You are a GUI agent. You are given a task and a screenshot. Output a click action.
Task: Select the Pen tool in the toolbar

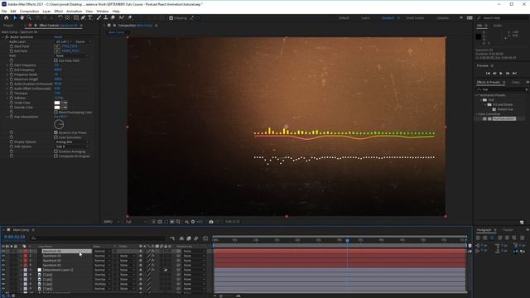[x=83, y=17]
